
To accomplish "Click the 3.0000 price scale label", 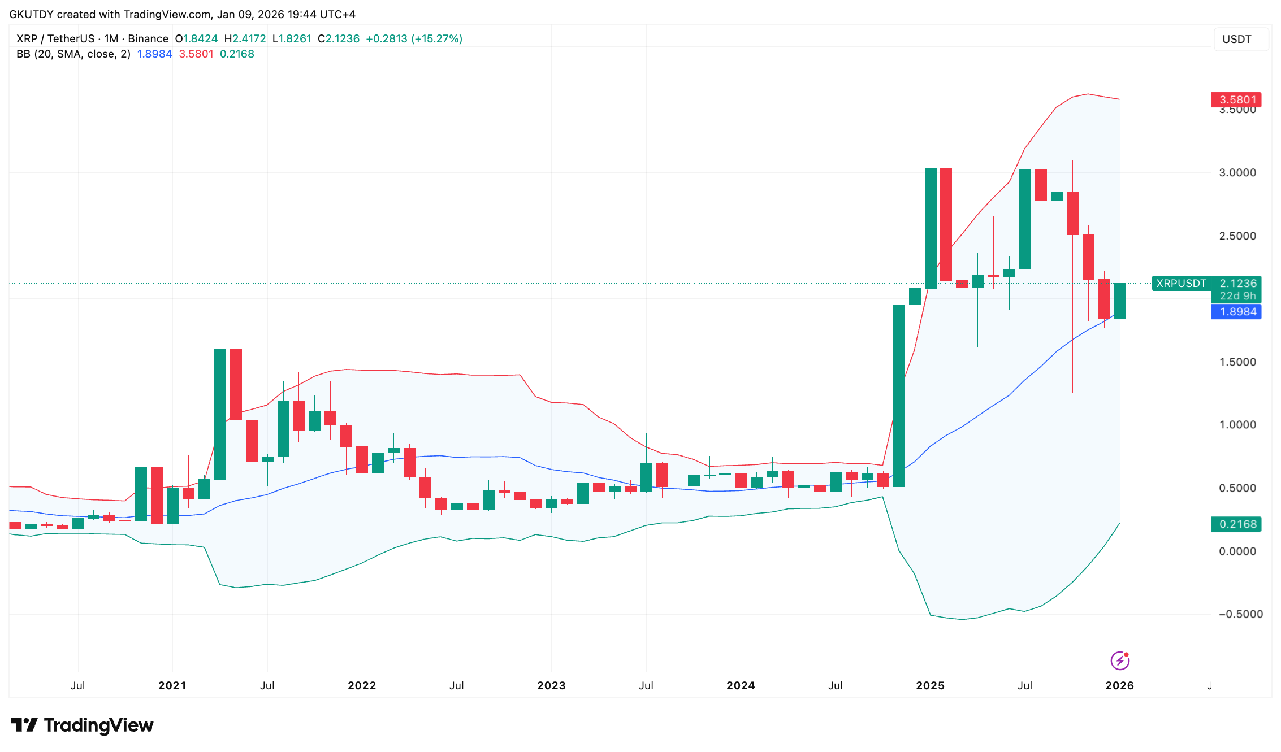I will coord(1237,173).
